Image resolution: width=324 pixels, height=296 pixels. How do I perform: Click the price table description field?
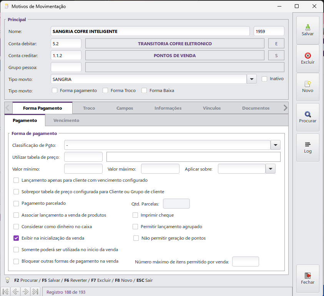coord(193,157)
